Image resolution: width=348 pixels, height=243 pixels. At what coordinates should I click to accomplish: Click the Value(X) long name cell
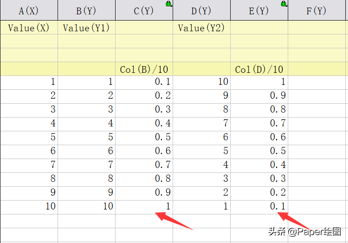coord(29,27)
